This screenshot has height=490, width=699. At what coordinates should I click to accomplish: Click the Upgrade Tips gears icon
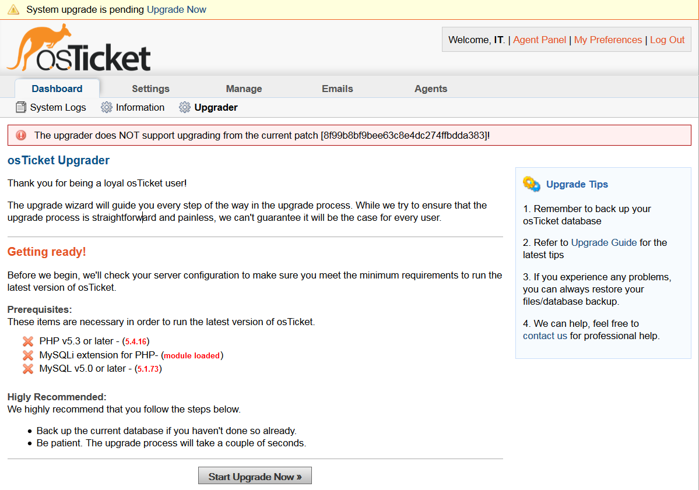click(x=531, y=184)
